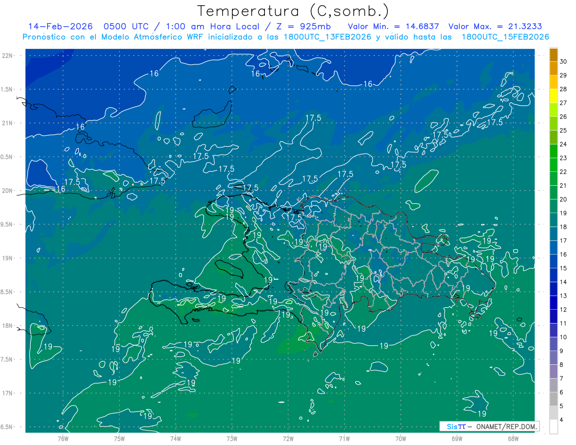Click the yellow swatch between 27 and 28 on color scale
The height and width of the screenshot is (445, 576).
tap(553, 96)
